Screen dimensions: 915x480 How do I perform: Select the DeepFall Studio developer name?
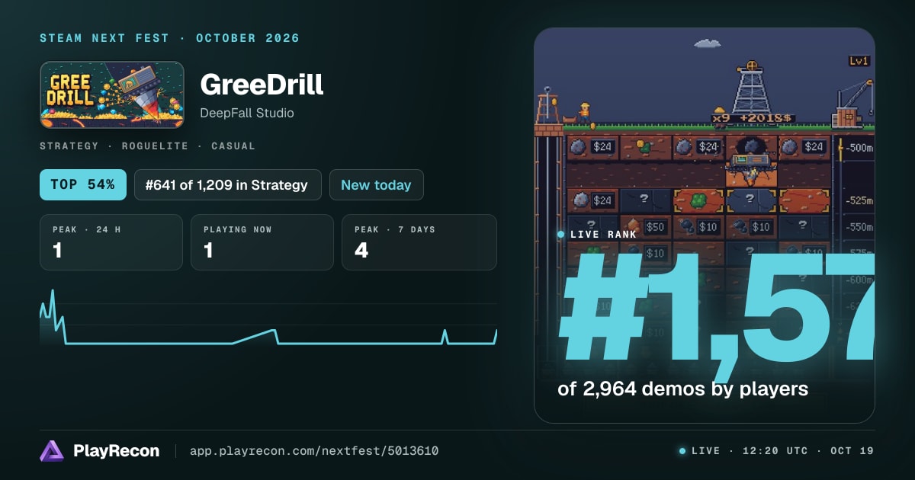pos(247,113)
